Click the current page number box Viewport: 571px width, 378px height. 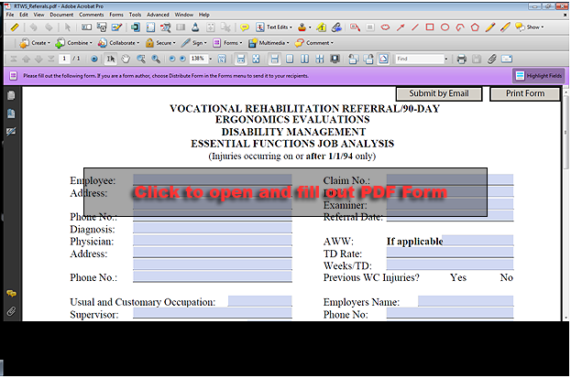(x=64, y=59)
